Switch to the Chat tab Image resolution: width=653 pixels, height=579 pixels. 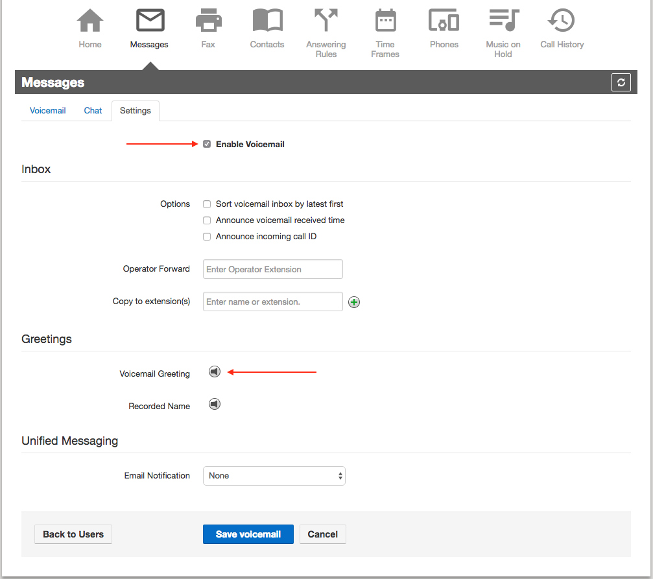[x=93, y=111]
